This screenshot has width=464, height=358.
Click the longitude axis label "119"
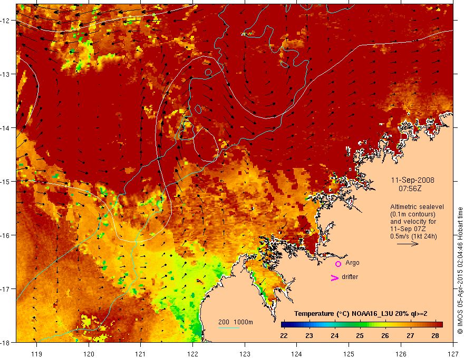coord(37,354)
